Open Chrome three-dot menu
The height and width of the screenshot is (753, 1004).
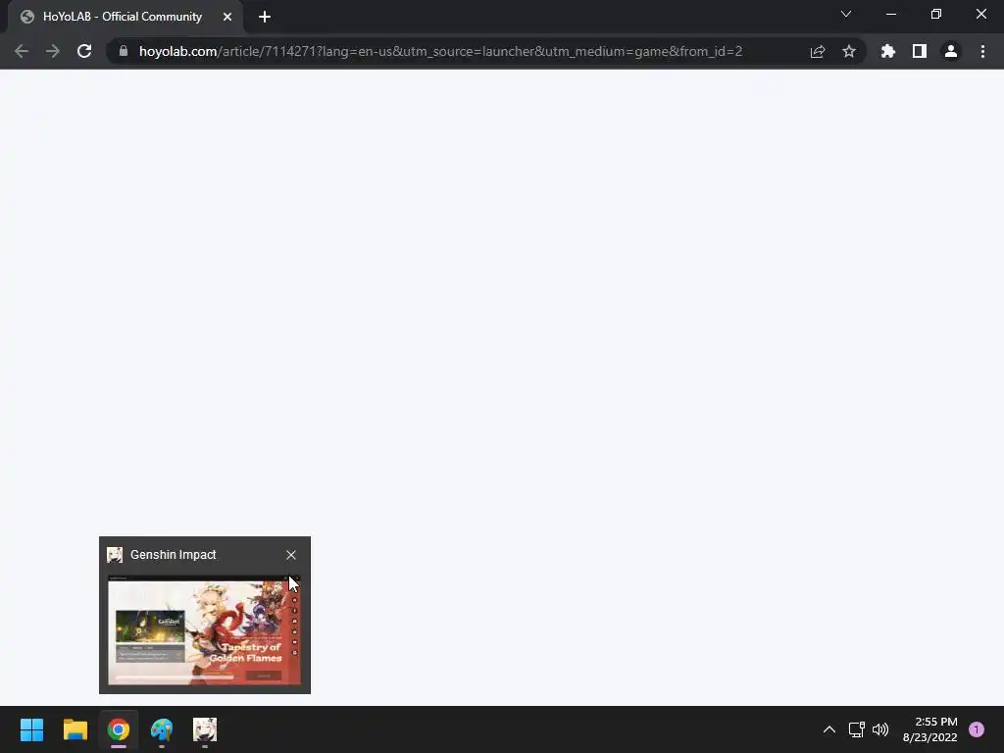click(x=982, y=51)
